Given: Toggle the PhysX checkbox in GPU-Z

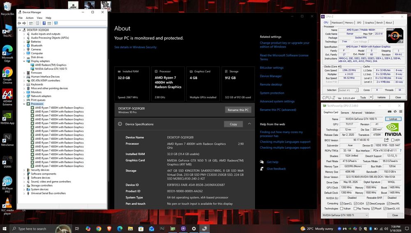Looking at the screenshot, I should [373, 209].
